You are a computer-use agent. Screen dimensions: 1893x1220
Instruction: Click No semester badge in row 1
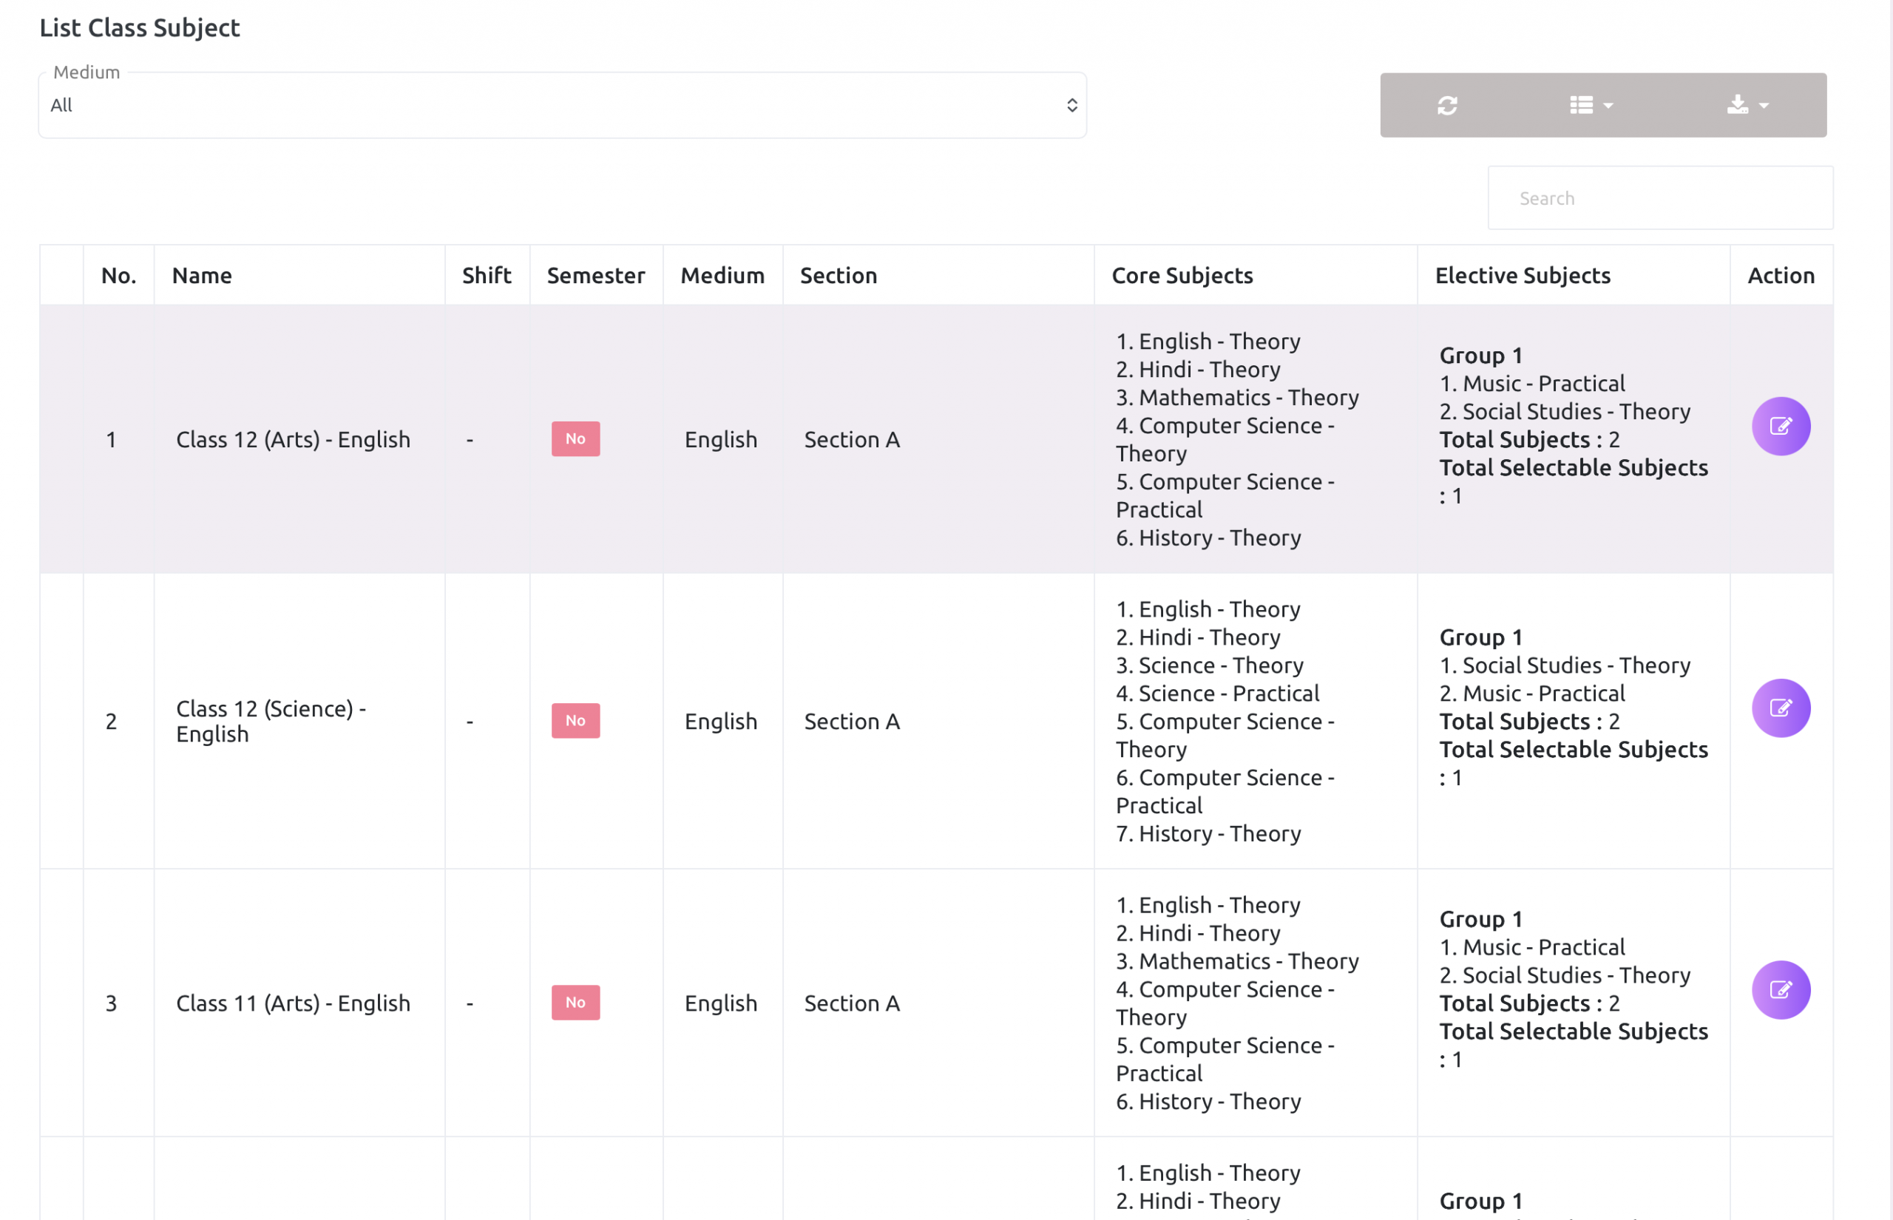[x=575, y=439]
